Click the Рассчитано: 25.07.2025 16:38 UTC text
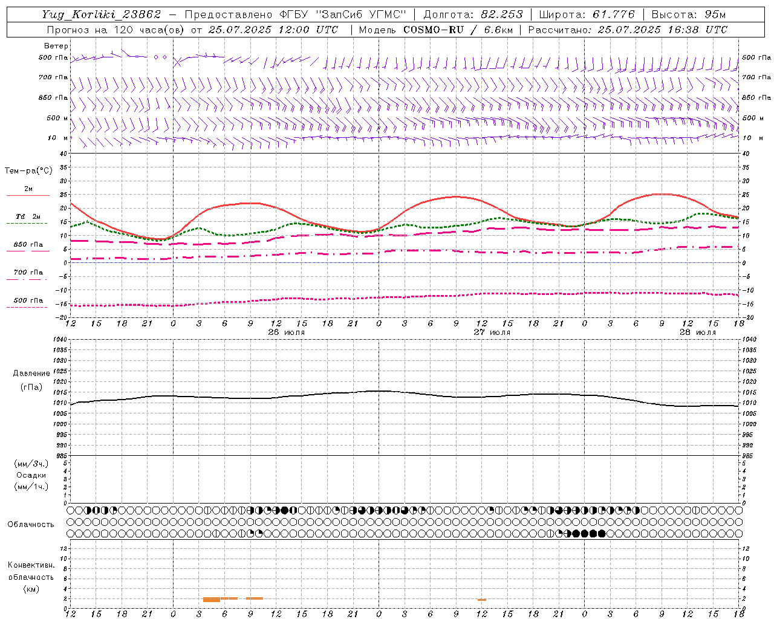The width and height of the screenshot is (774, 619). (628, 30)
